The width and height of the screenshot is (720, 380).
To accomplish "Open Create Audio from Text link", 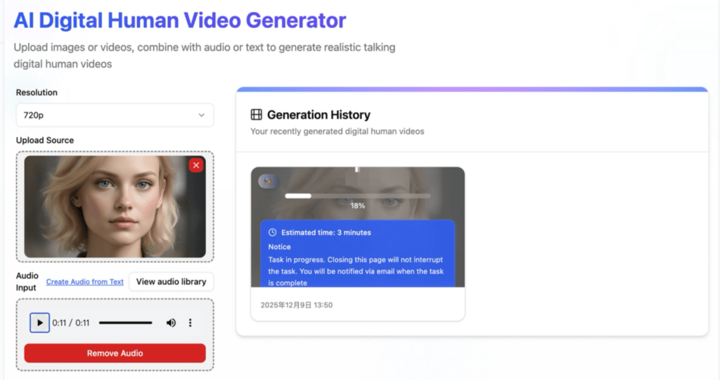I will 84,281.
